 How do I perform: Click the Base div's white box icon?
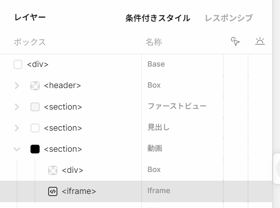(x=18, y=65)
